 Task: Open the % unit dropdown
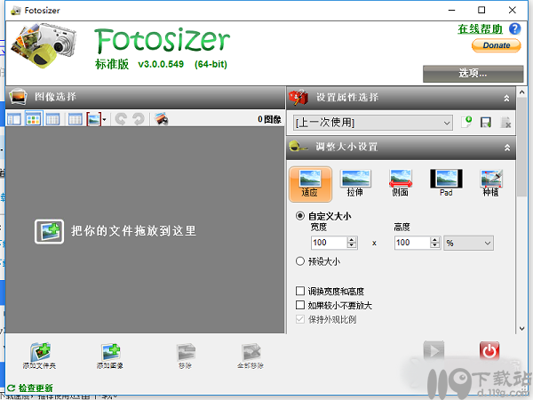(468, 243)
